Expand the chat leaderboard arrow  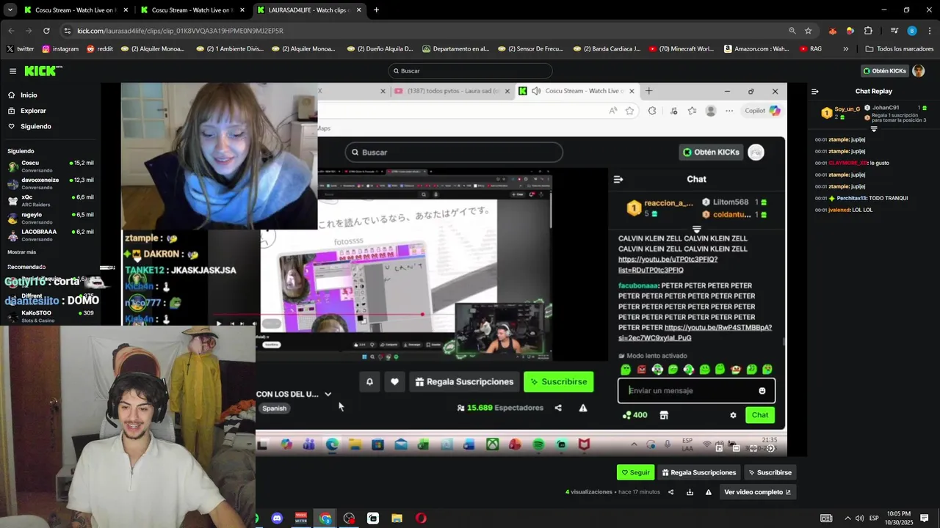(x=874, y=129)
